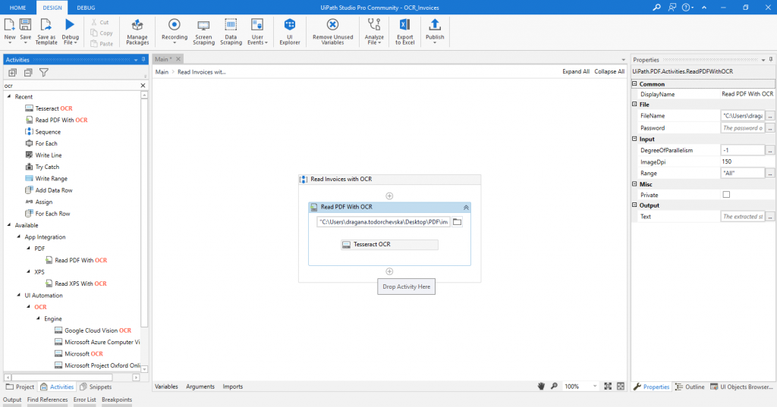This screenshot has width=777, height=407.
Task: Click the User Events icon
Action: 257,25
